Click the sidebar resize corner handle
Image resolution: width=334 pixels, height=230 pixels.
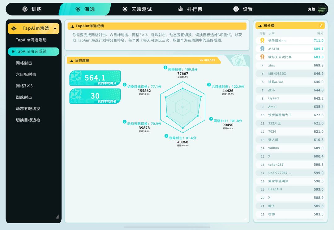tap(58, 217)
